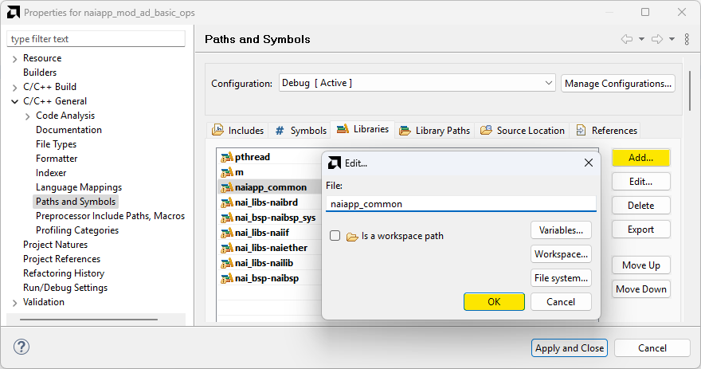701x369 pixels.
Task: Collapse the C/C++ General tree node
Action: [15, 101]
